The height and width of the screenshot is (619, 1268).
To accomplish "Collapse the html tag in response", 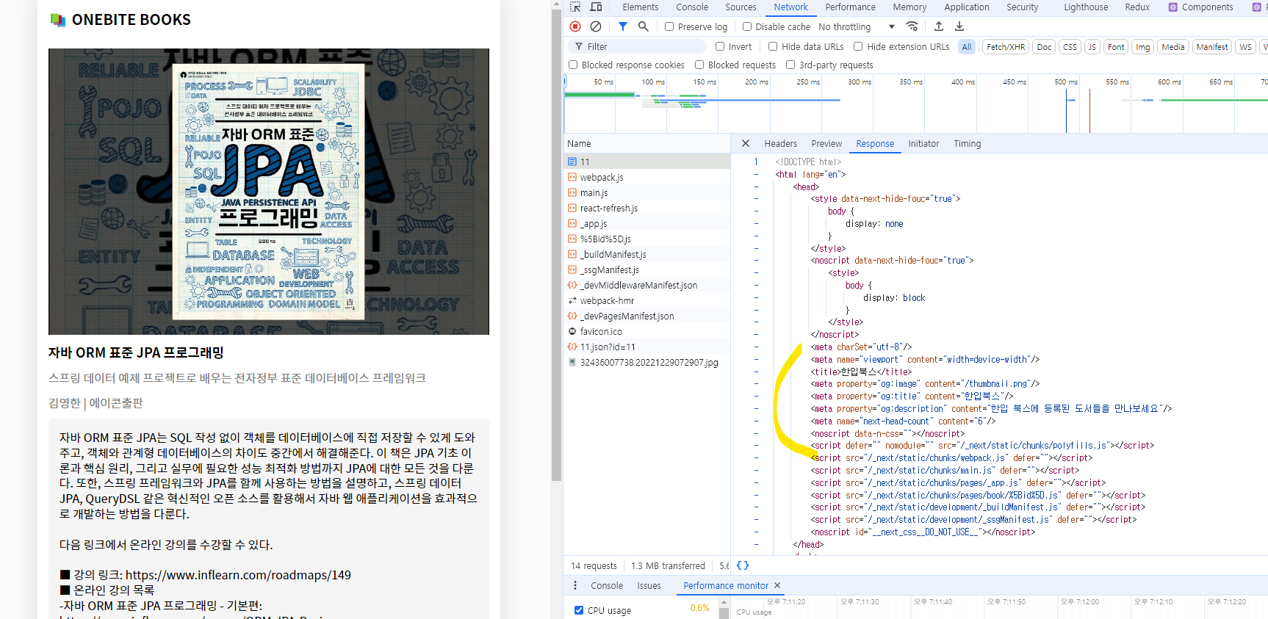I will (x=756, y=174).
